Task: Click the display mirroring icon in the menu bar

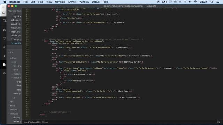Action: tap(170, 2)
